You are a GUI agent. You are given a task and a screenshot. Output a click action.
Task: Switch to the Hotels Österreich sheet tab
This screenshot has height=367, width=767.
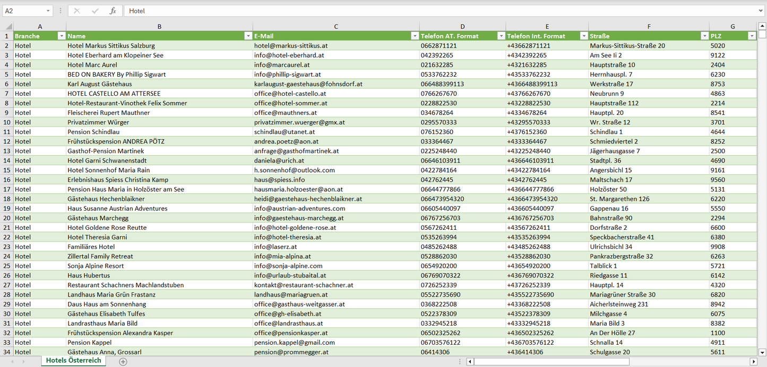pos(73,361)
